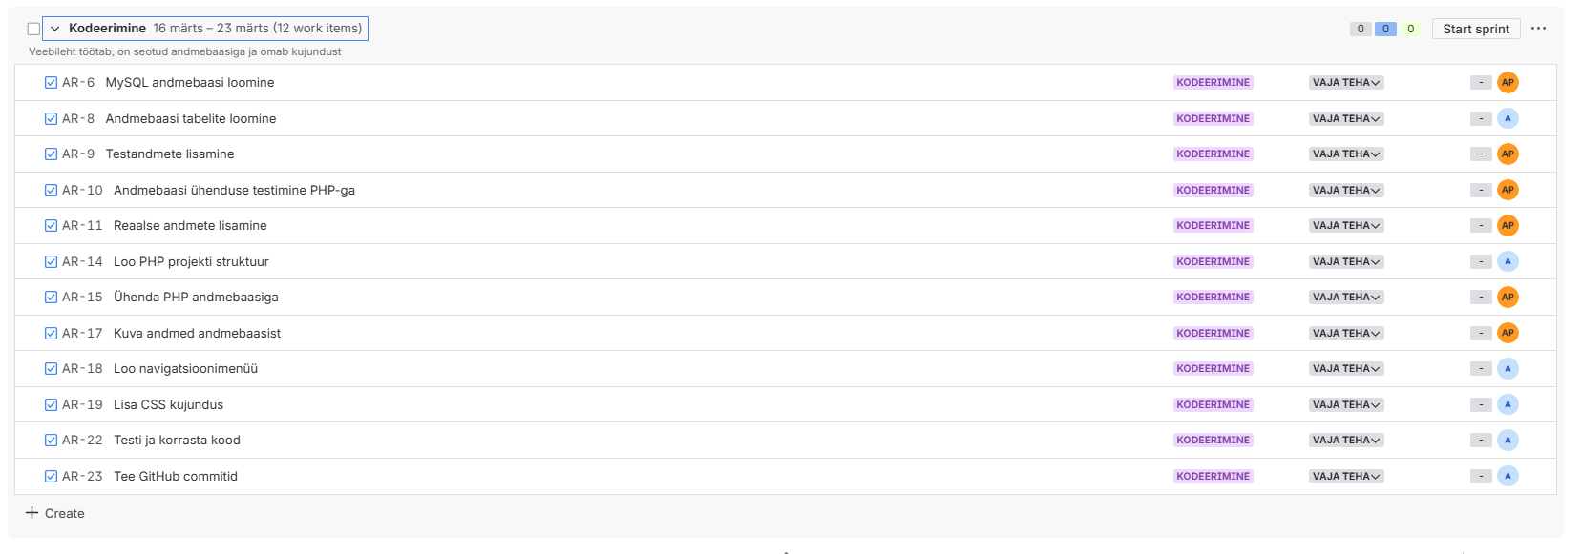Click the Start sprint button

[x=1475, y=29]
